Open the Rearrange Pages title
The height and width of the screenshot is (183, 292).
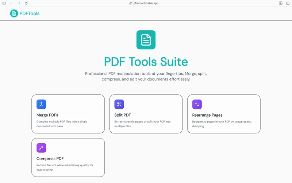207,115
